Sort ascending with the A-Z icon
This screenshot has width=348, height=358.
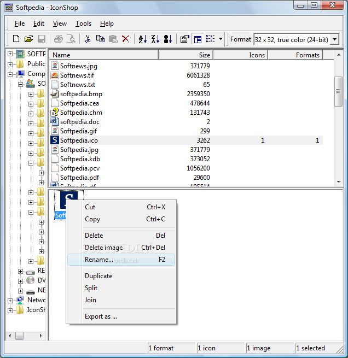click(x=143, y=39)
